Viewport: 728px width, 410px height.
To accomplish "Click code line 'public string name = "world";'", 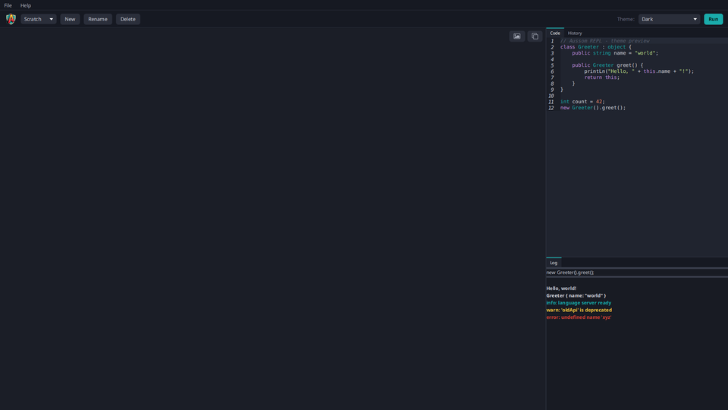I will tap(615, 53).
